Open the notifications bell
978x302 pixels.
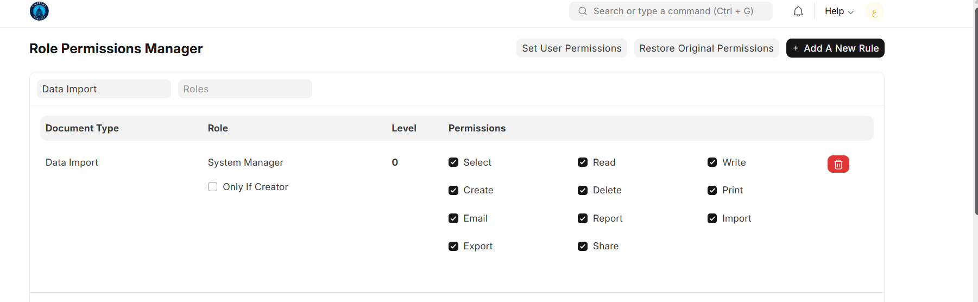pos(798,11)
